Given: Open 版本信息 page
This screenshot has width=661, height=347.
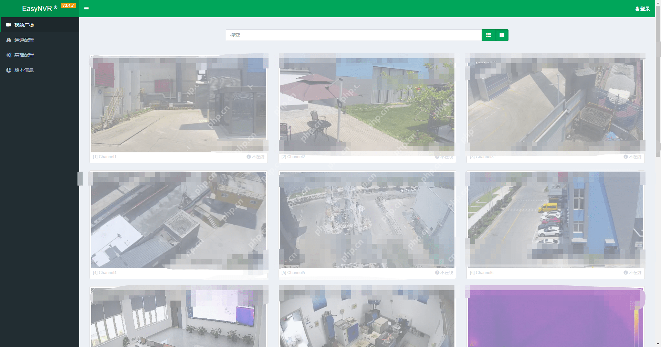Looking at the screenshot, I should tap(24, 70).
